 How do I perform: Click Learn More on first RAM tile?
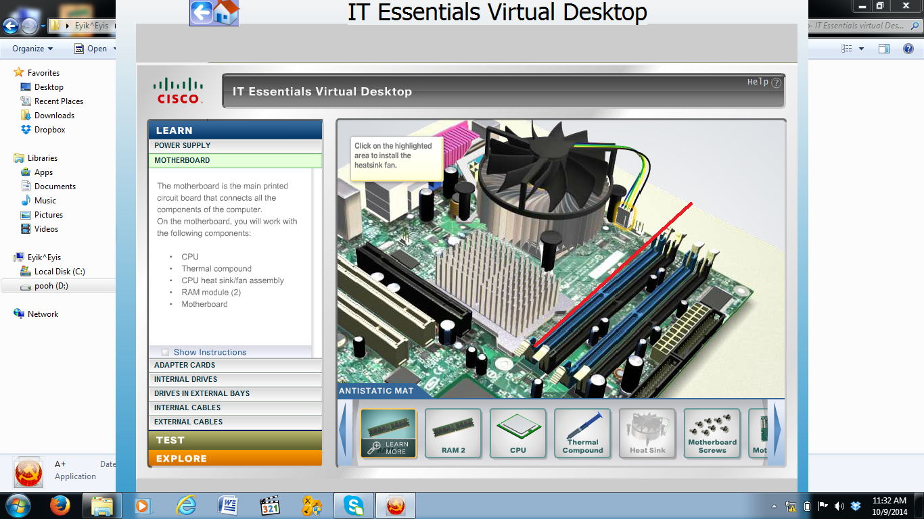[x=390, y=447]
